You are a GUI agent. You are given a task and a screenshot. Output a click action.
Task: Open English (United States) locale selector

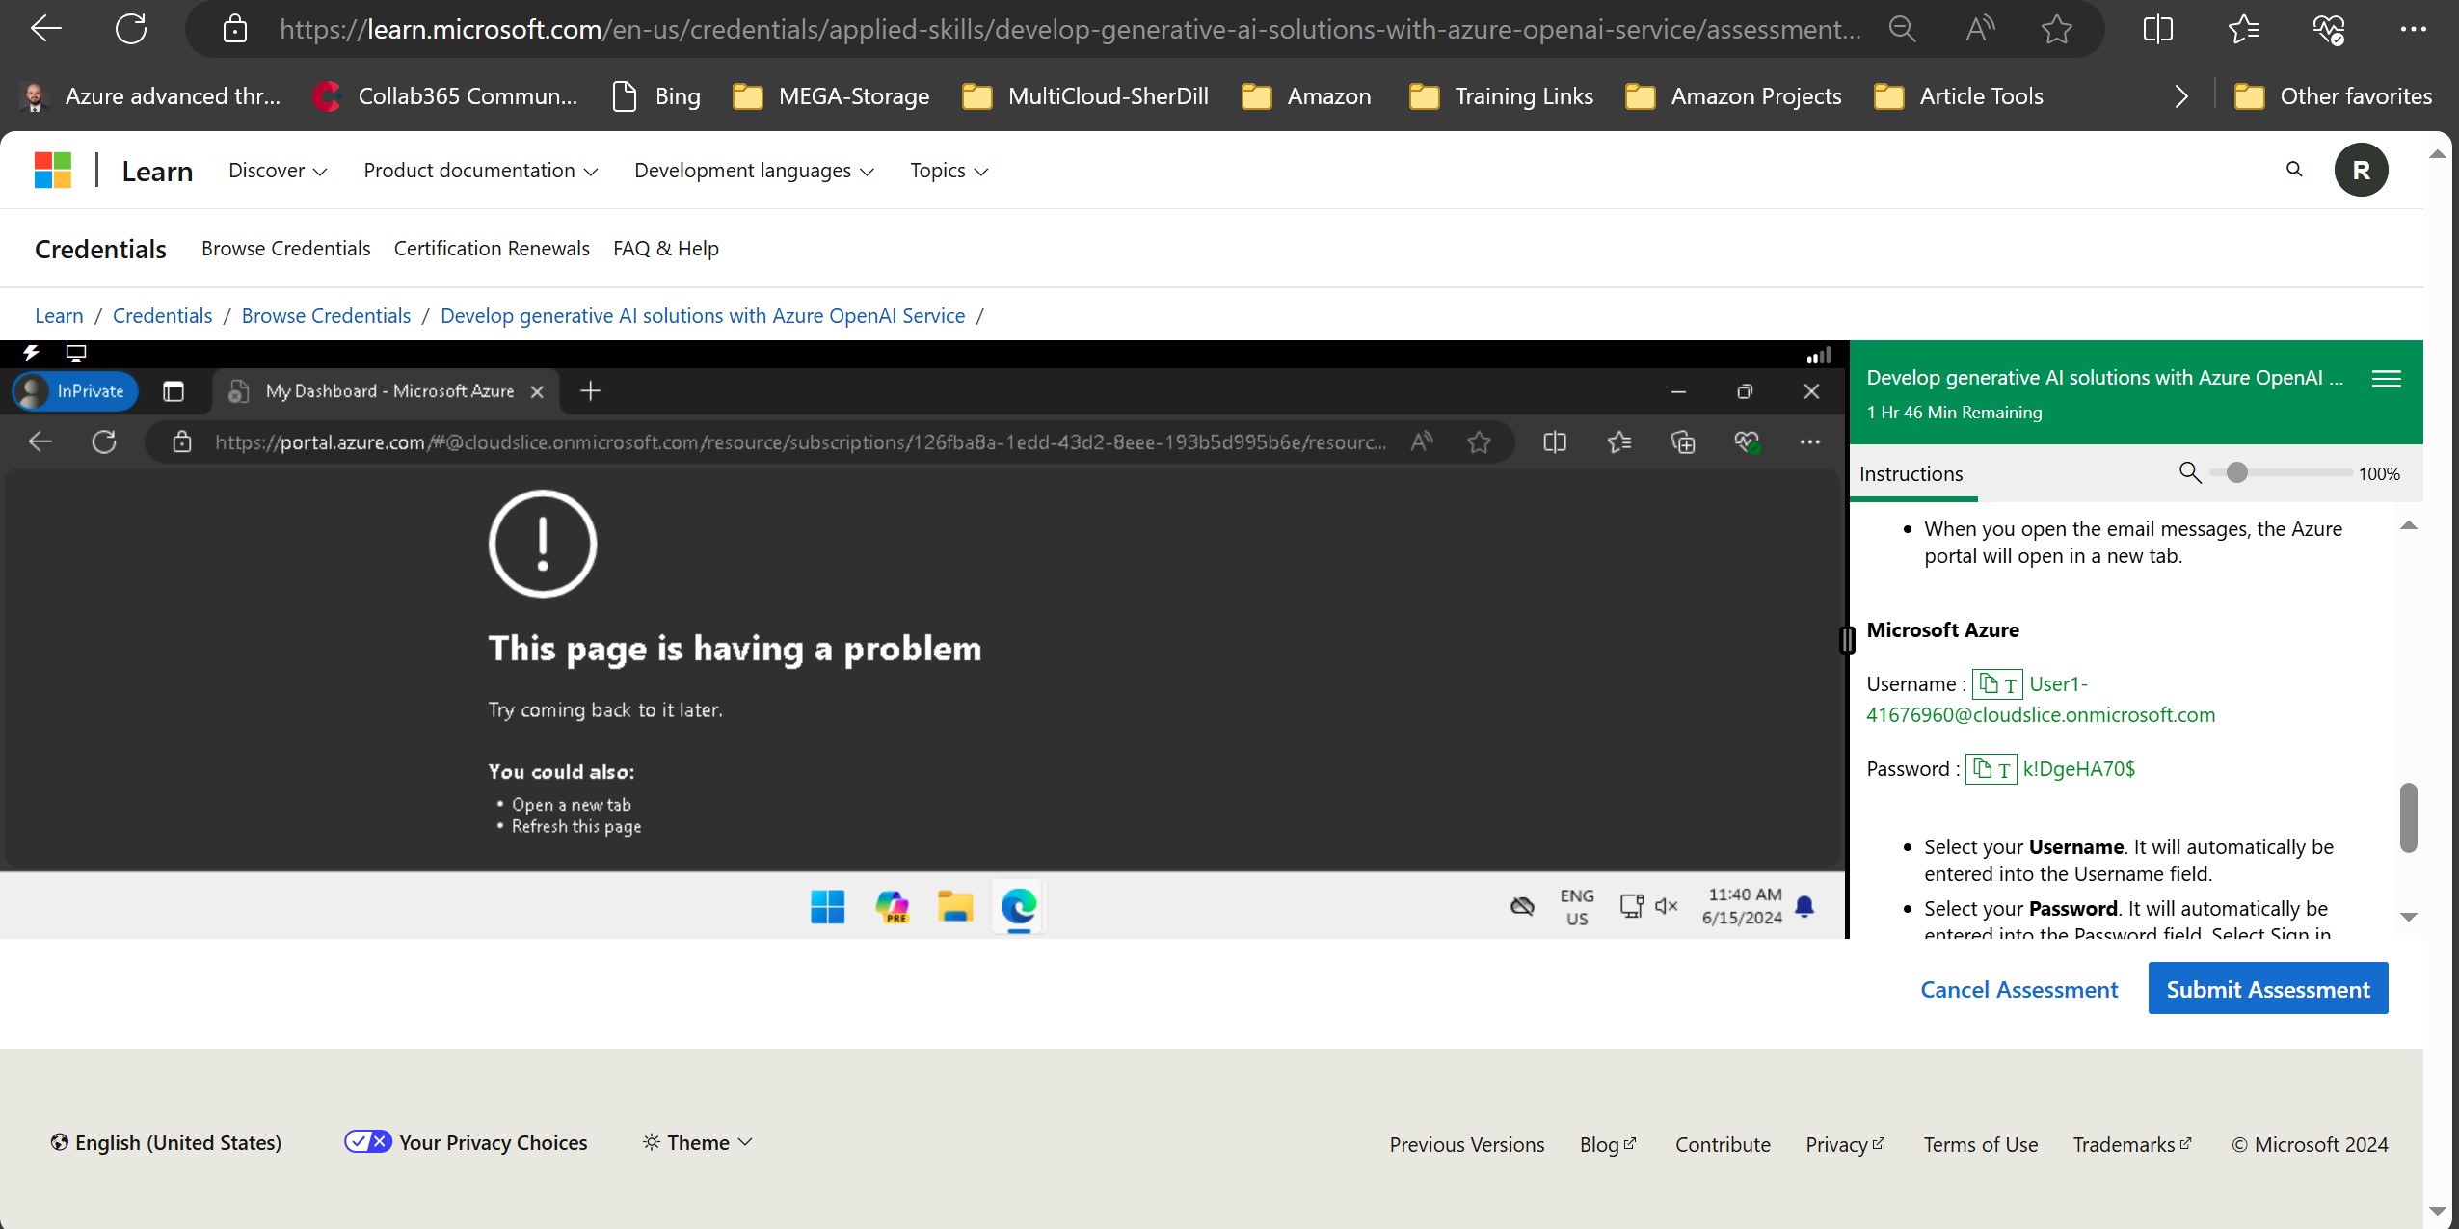(166, 1142)
